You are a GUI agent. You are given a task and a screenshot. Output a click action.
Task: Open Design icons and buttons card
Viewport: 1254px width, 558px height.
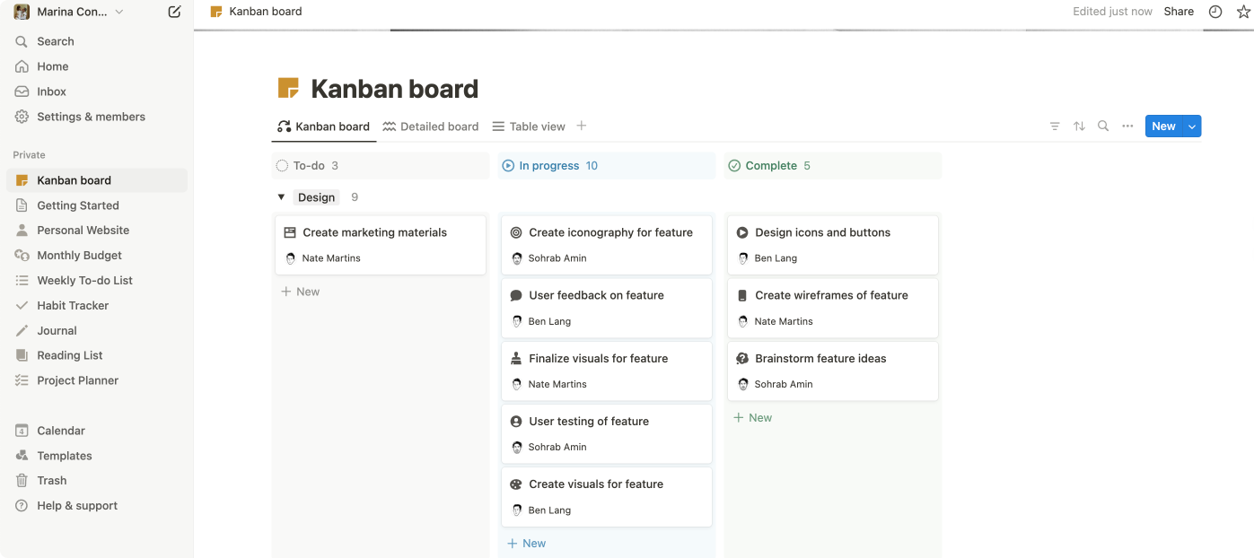tap(833, 245)
